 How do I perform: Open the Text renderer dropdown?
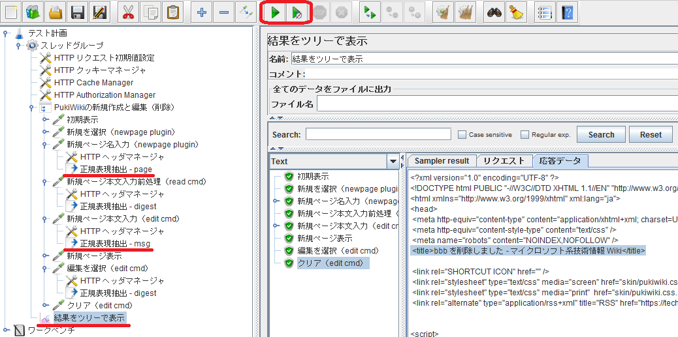pyautogui.click(x=393, y=162)
